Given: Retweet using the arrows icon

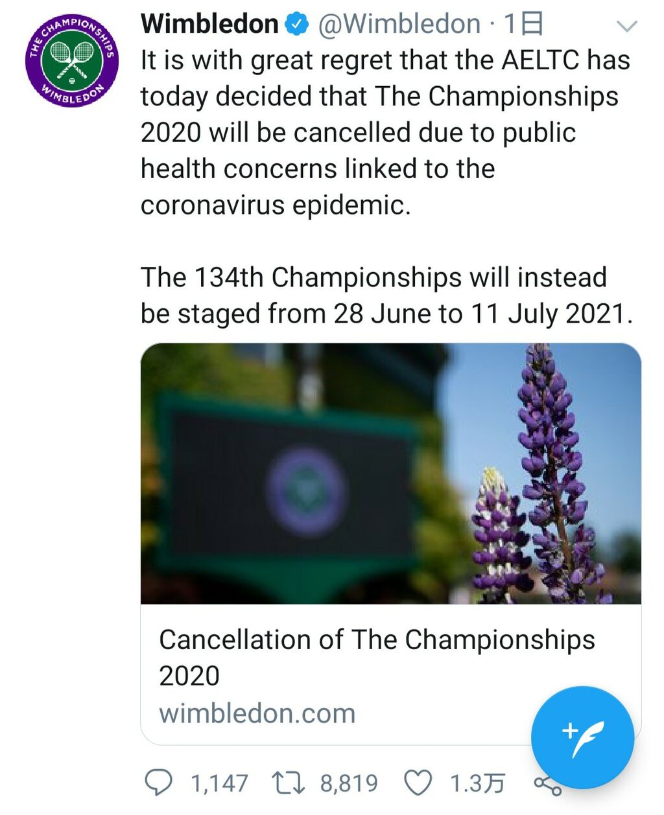Looking at the screenshot, I should pyautogui.click(x=289, y=783).
